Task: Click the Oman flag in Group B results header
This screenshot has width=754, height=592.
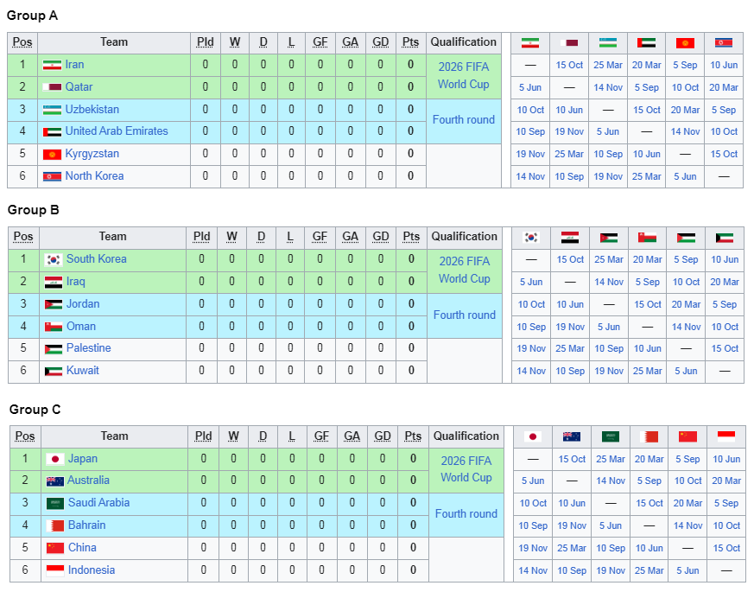Action: coord(647,238)
